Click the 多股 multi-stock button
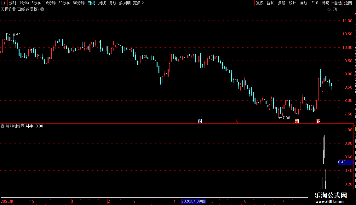 281,3
